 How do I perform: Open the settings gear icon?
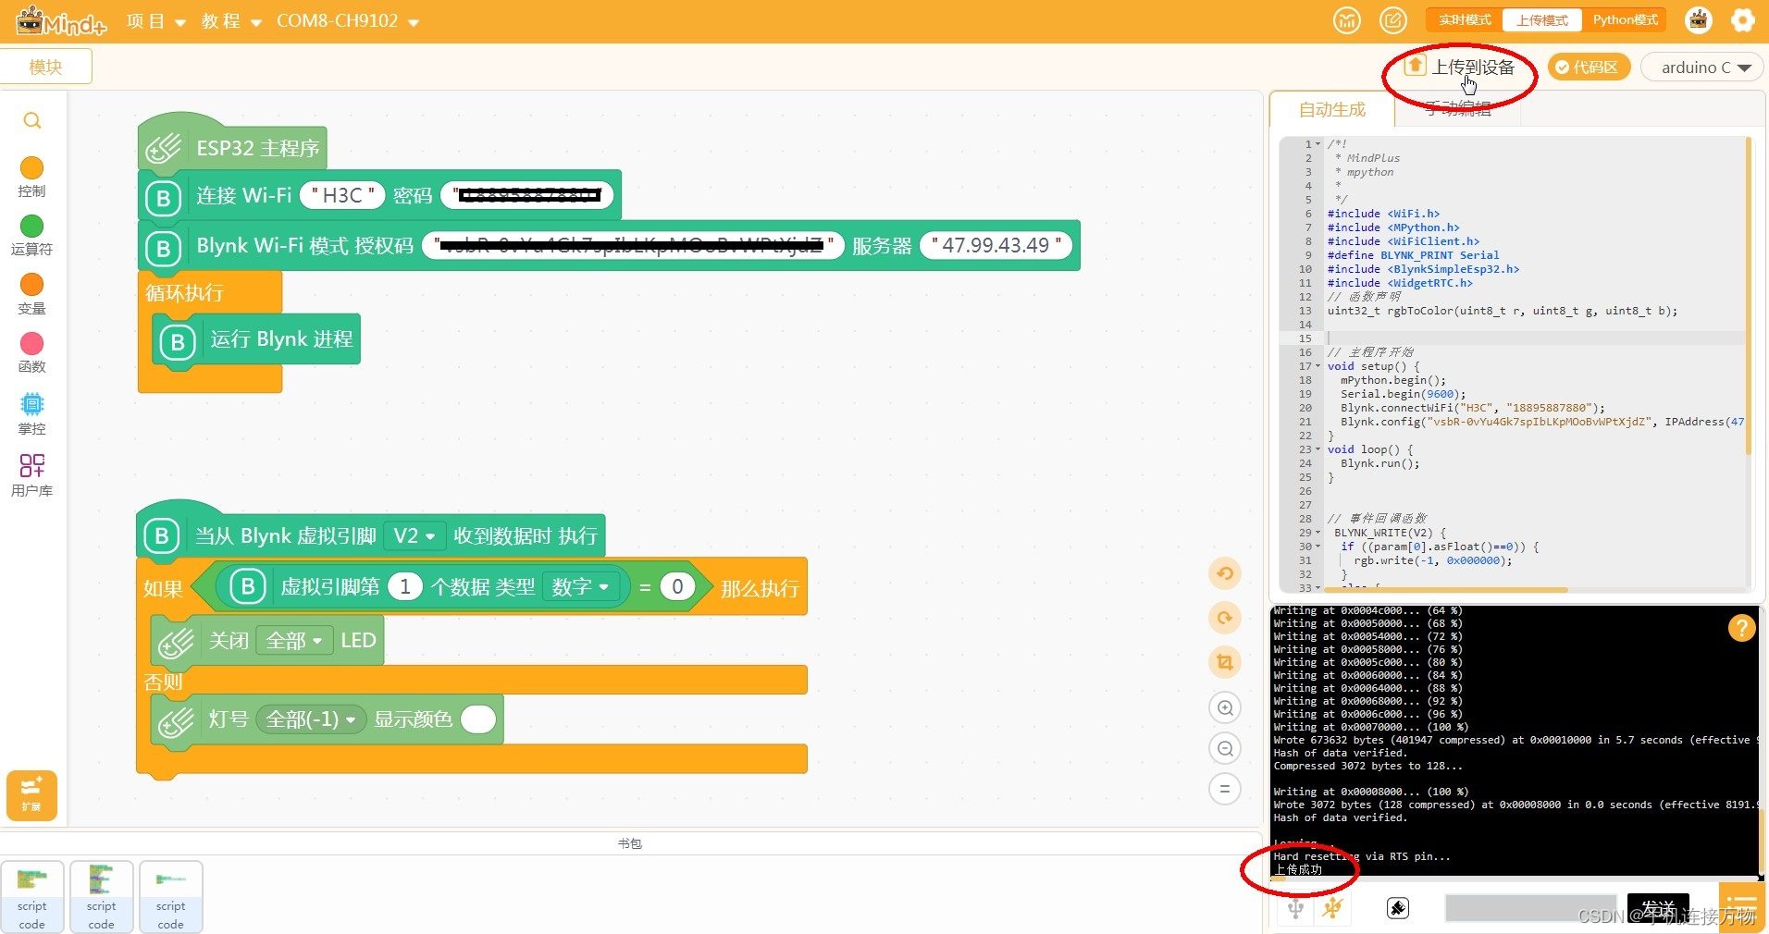1743,20
